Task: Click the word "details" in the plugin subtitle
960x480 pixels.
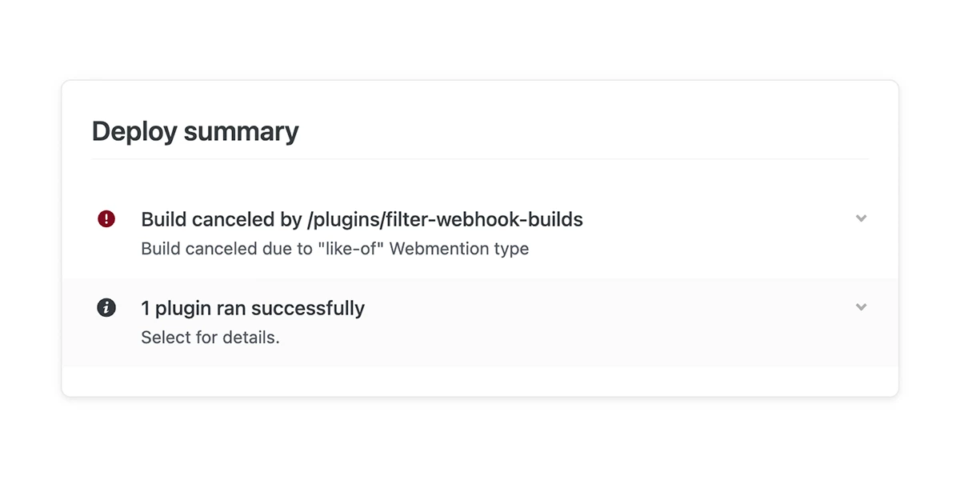Action: pyautogui.click(x=253, y=338)
